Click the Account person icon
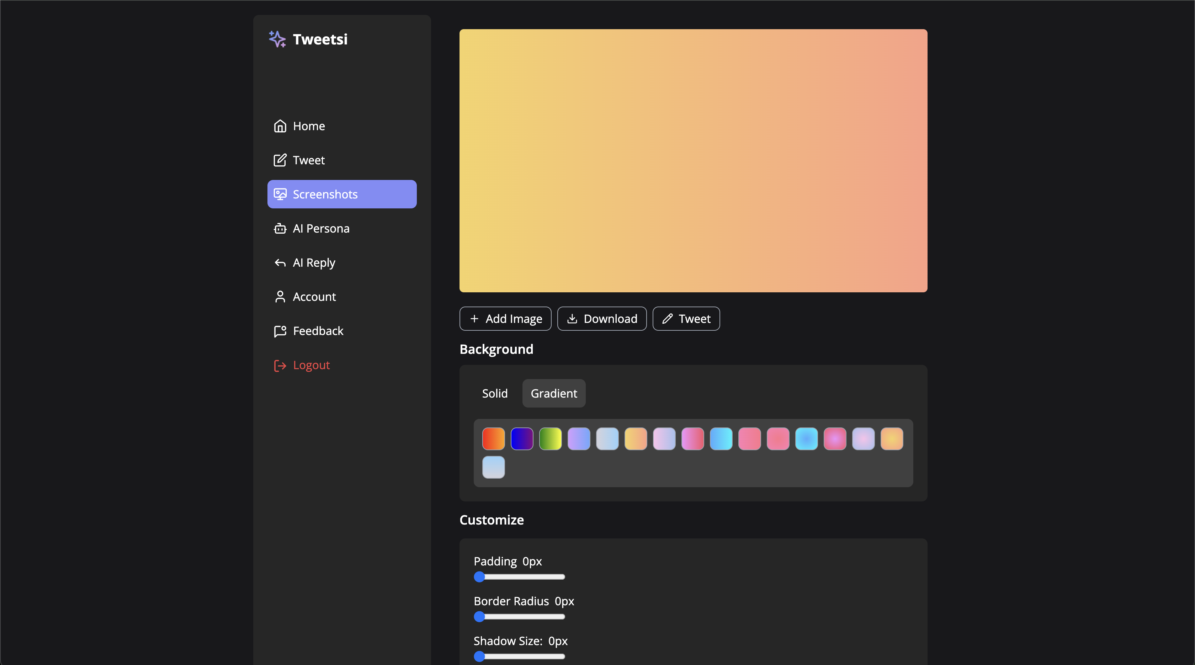This screenshot has height=665, width=1195. (280, 297)
